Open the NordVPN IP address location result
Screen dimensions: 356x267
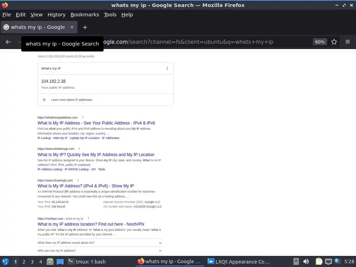91,224
